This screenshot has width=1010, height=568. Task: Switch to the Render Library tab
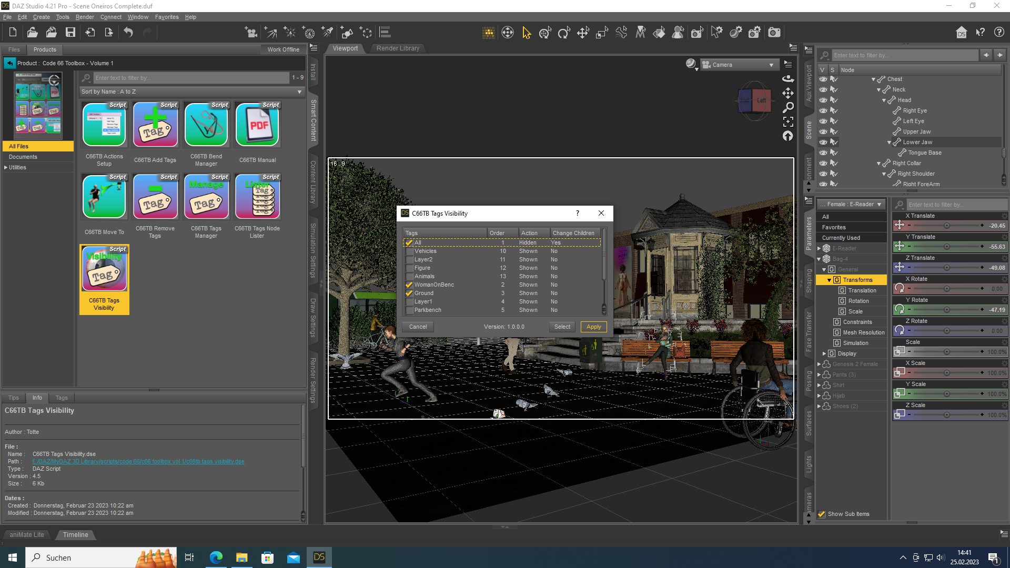[398, 48]
